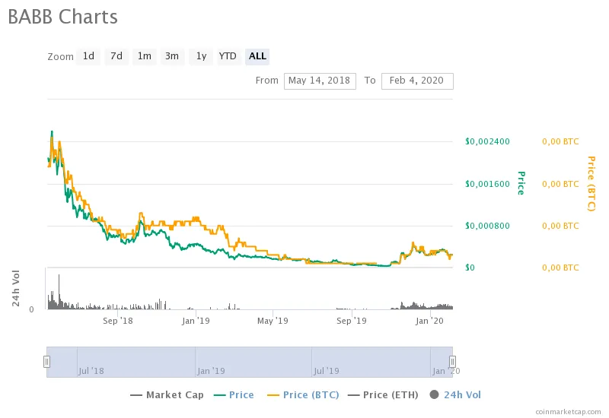Click the right navigator range handle

coord(452,362)
